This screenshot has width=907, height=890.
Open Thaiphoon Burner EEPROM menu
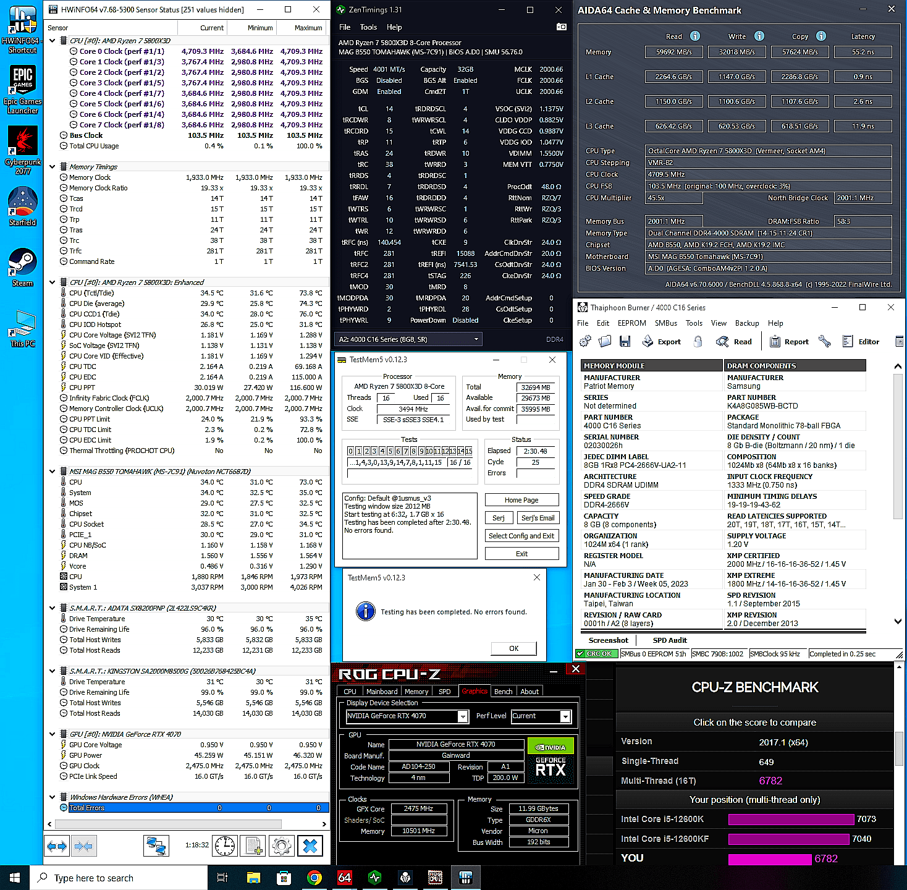631,323
